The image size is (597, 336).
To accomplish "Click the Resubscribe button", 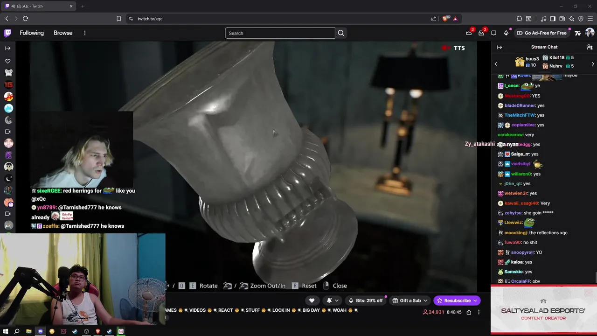I will click(457, 301).
